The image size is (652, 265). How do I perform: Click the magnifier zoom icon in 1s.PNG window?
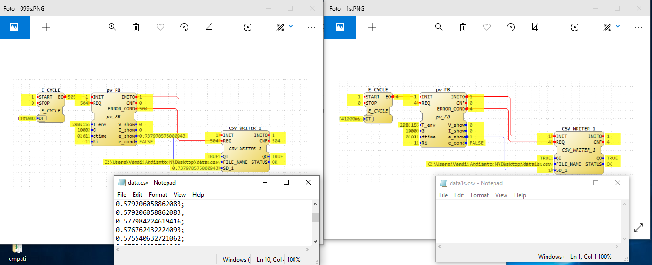coord(439,27)
